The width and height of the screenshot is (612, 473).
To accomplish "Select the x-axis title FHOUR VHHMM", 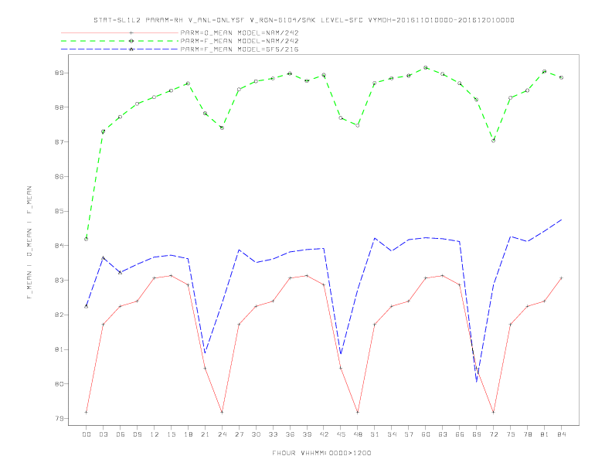I will (x=321, y=453).
